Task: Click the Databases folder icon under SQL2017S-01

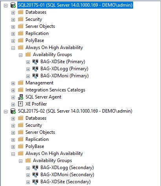Action: [20, 12]
